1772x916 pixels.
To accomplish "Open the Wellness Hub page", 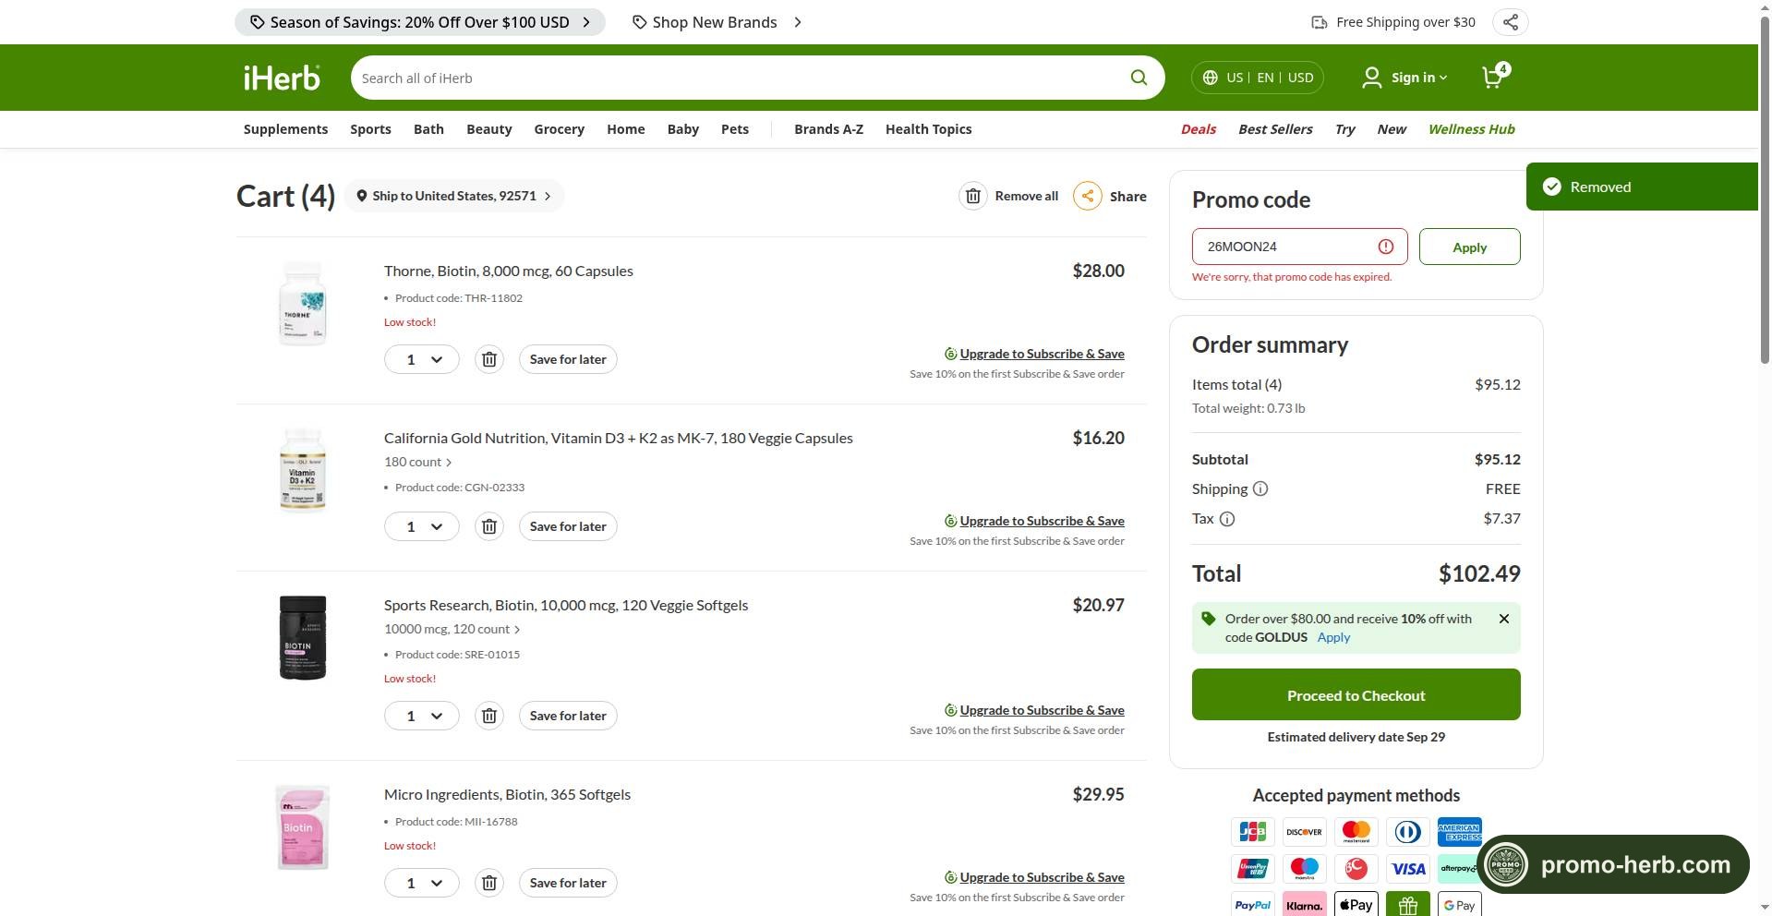I will (1471, 129).
